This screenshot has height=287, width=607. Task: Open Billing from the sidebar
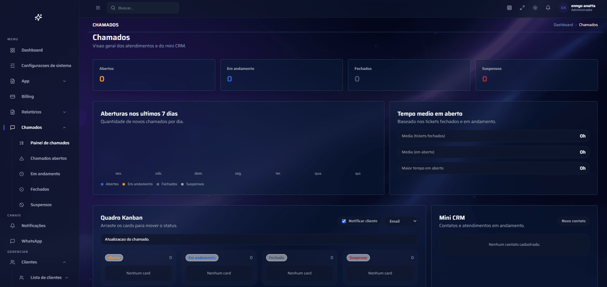click(28, 97)
